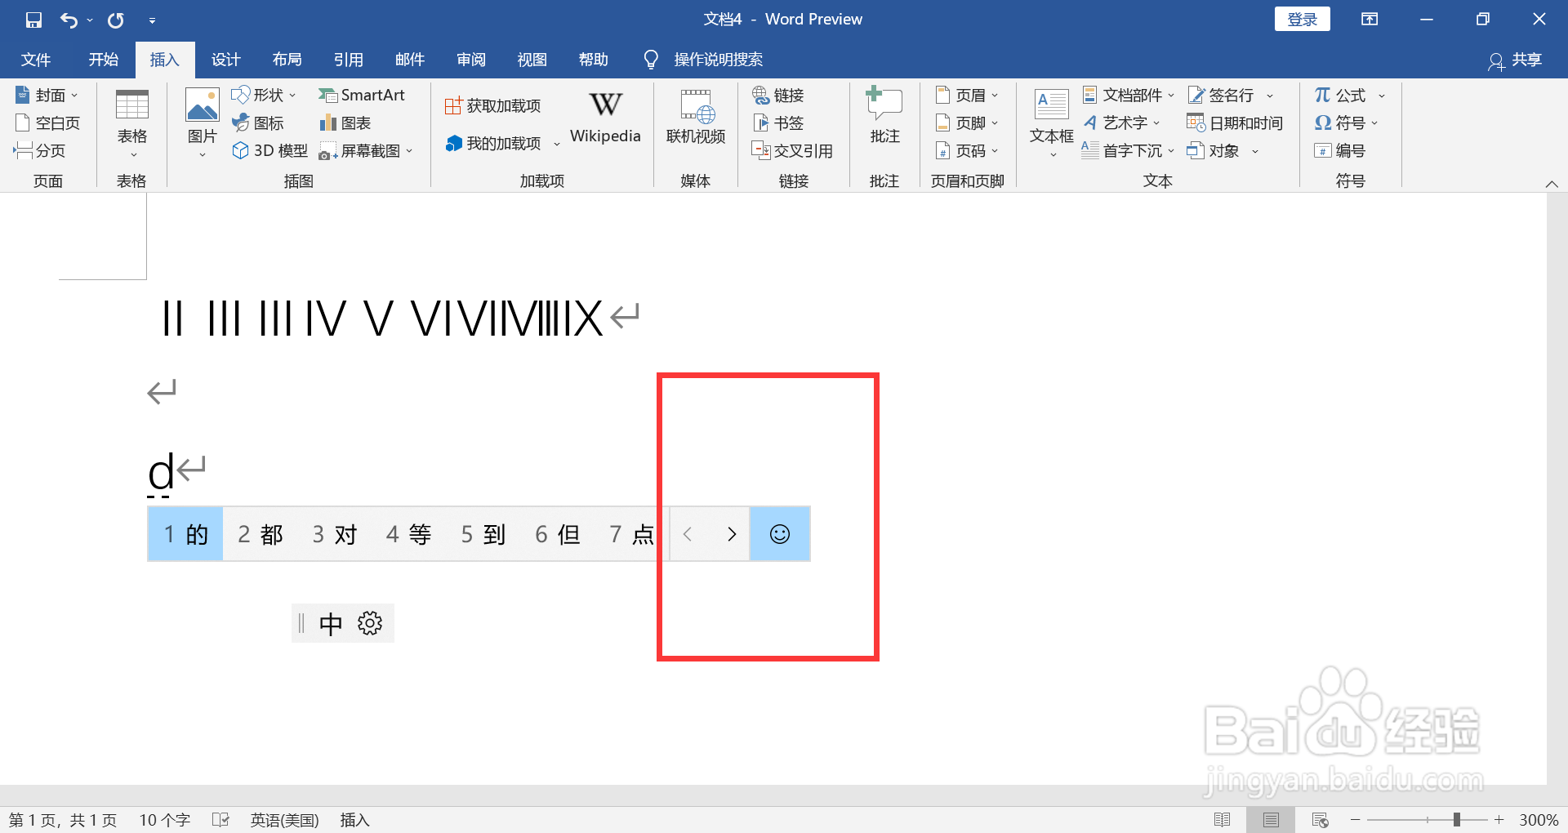Go to next IME candidate page
This screenshot has height=833, width=1568.
pos(731,534)
